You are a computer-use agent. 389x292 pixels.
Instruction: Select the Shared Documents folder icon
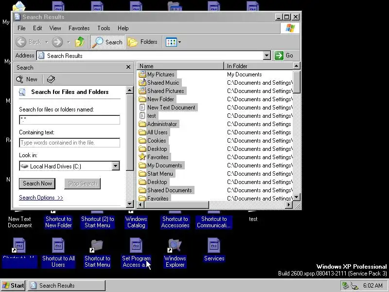[142, 190]
